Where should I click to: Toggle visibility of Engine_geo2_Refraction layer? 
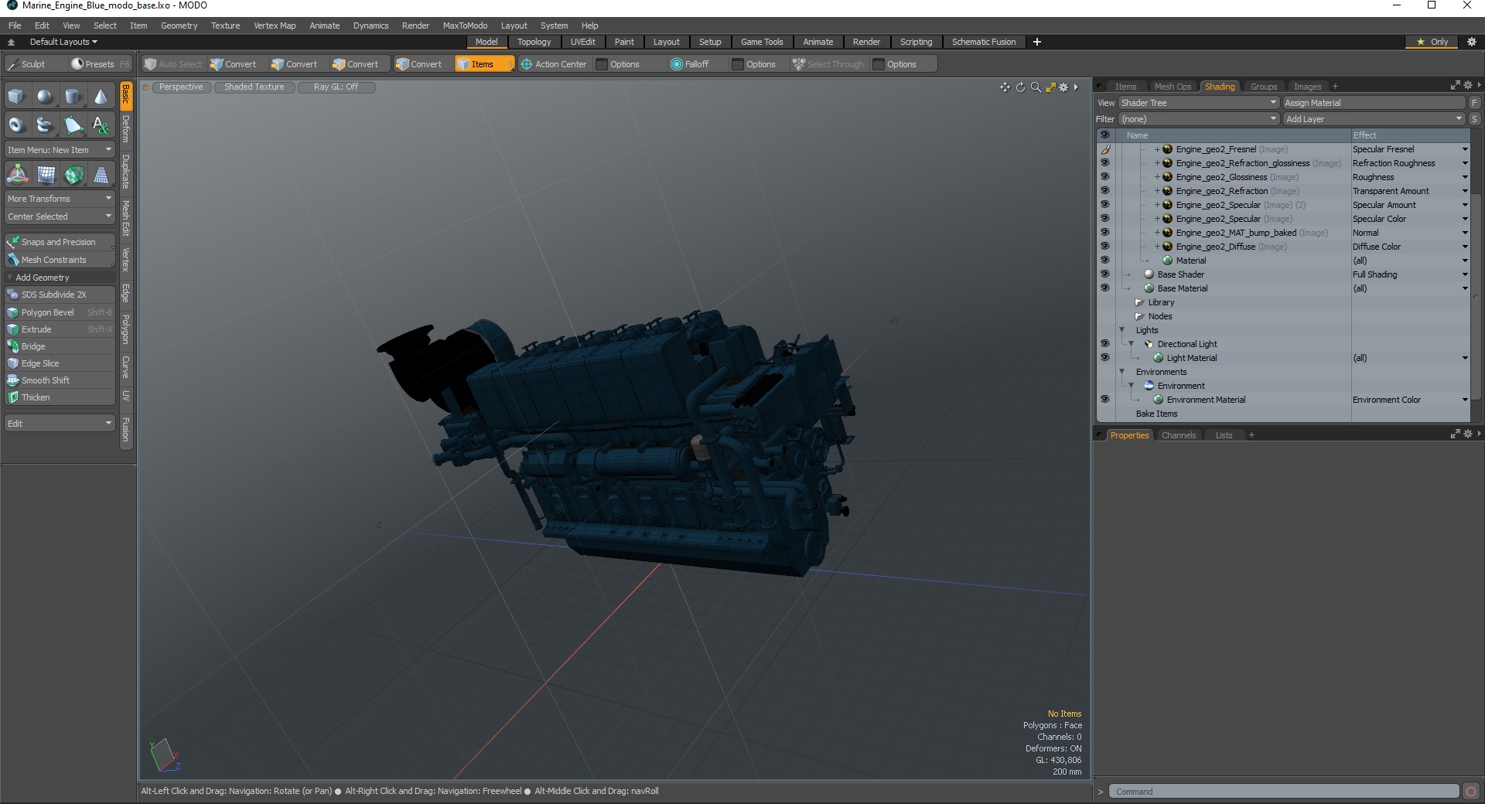(1104, 191)
